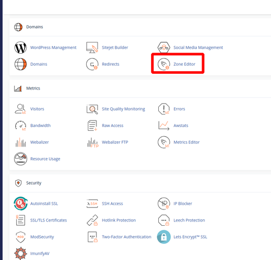The width and height of the screenshot is (271, 260).
Task: Click the ImunifyAV icon
Action: tap(21, 253)
